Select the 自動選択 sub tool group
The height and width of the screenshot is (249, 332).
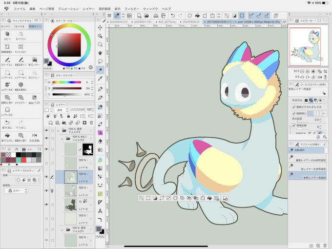(x=306, y=150)
